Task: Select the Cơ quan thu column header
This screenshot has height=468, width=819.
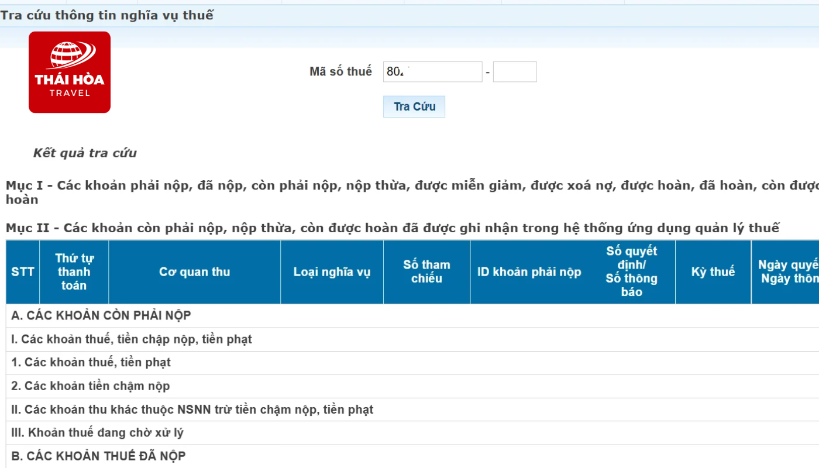Action: [x=195, y=272]
